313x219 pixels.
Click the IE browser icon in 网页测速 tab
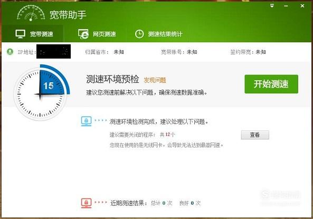[83, 34]
